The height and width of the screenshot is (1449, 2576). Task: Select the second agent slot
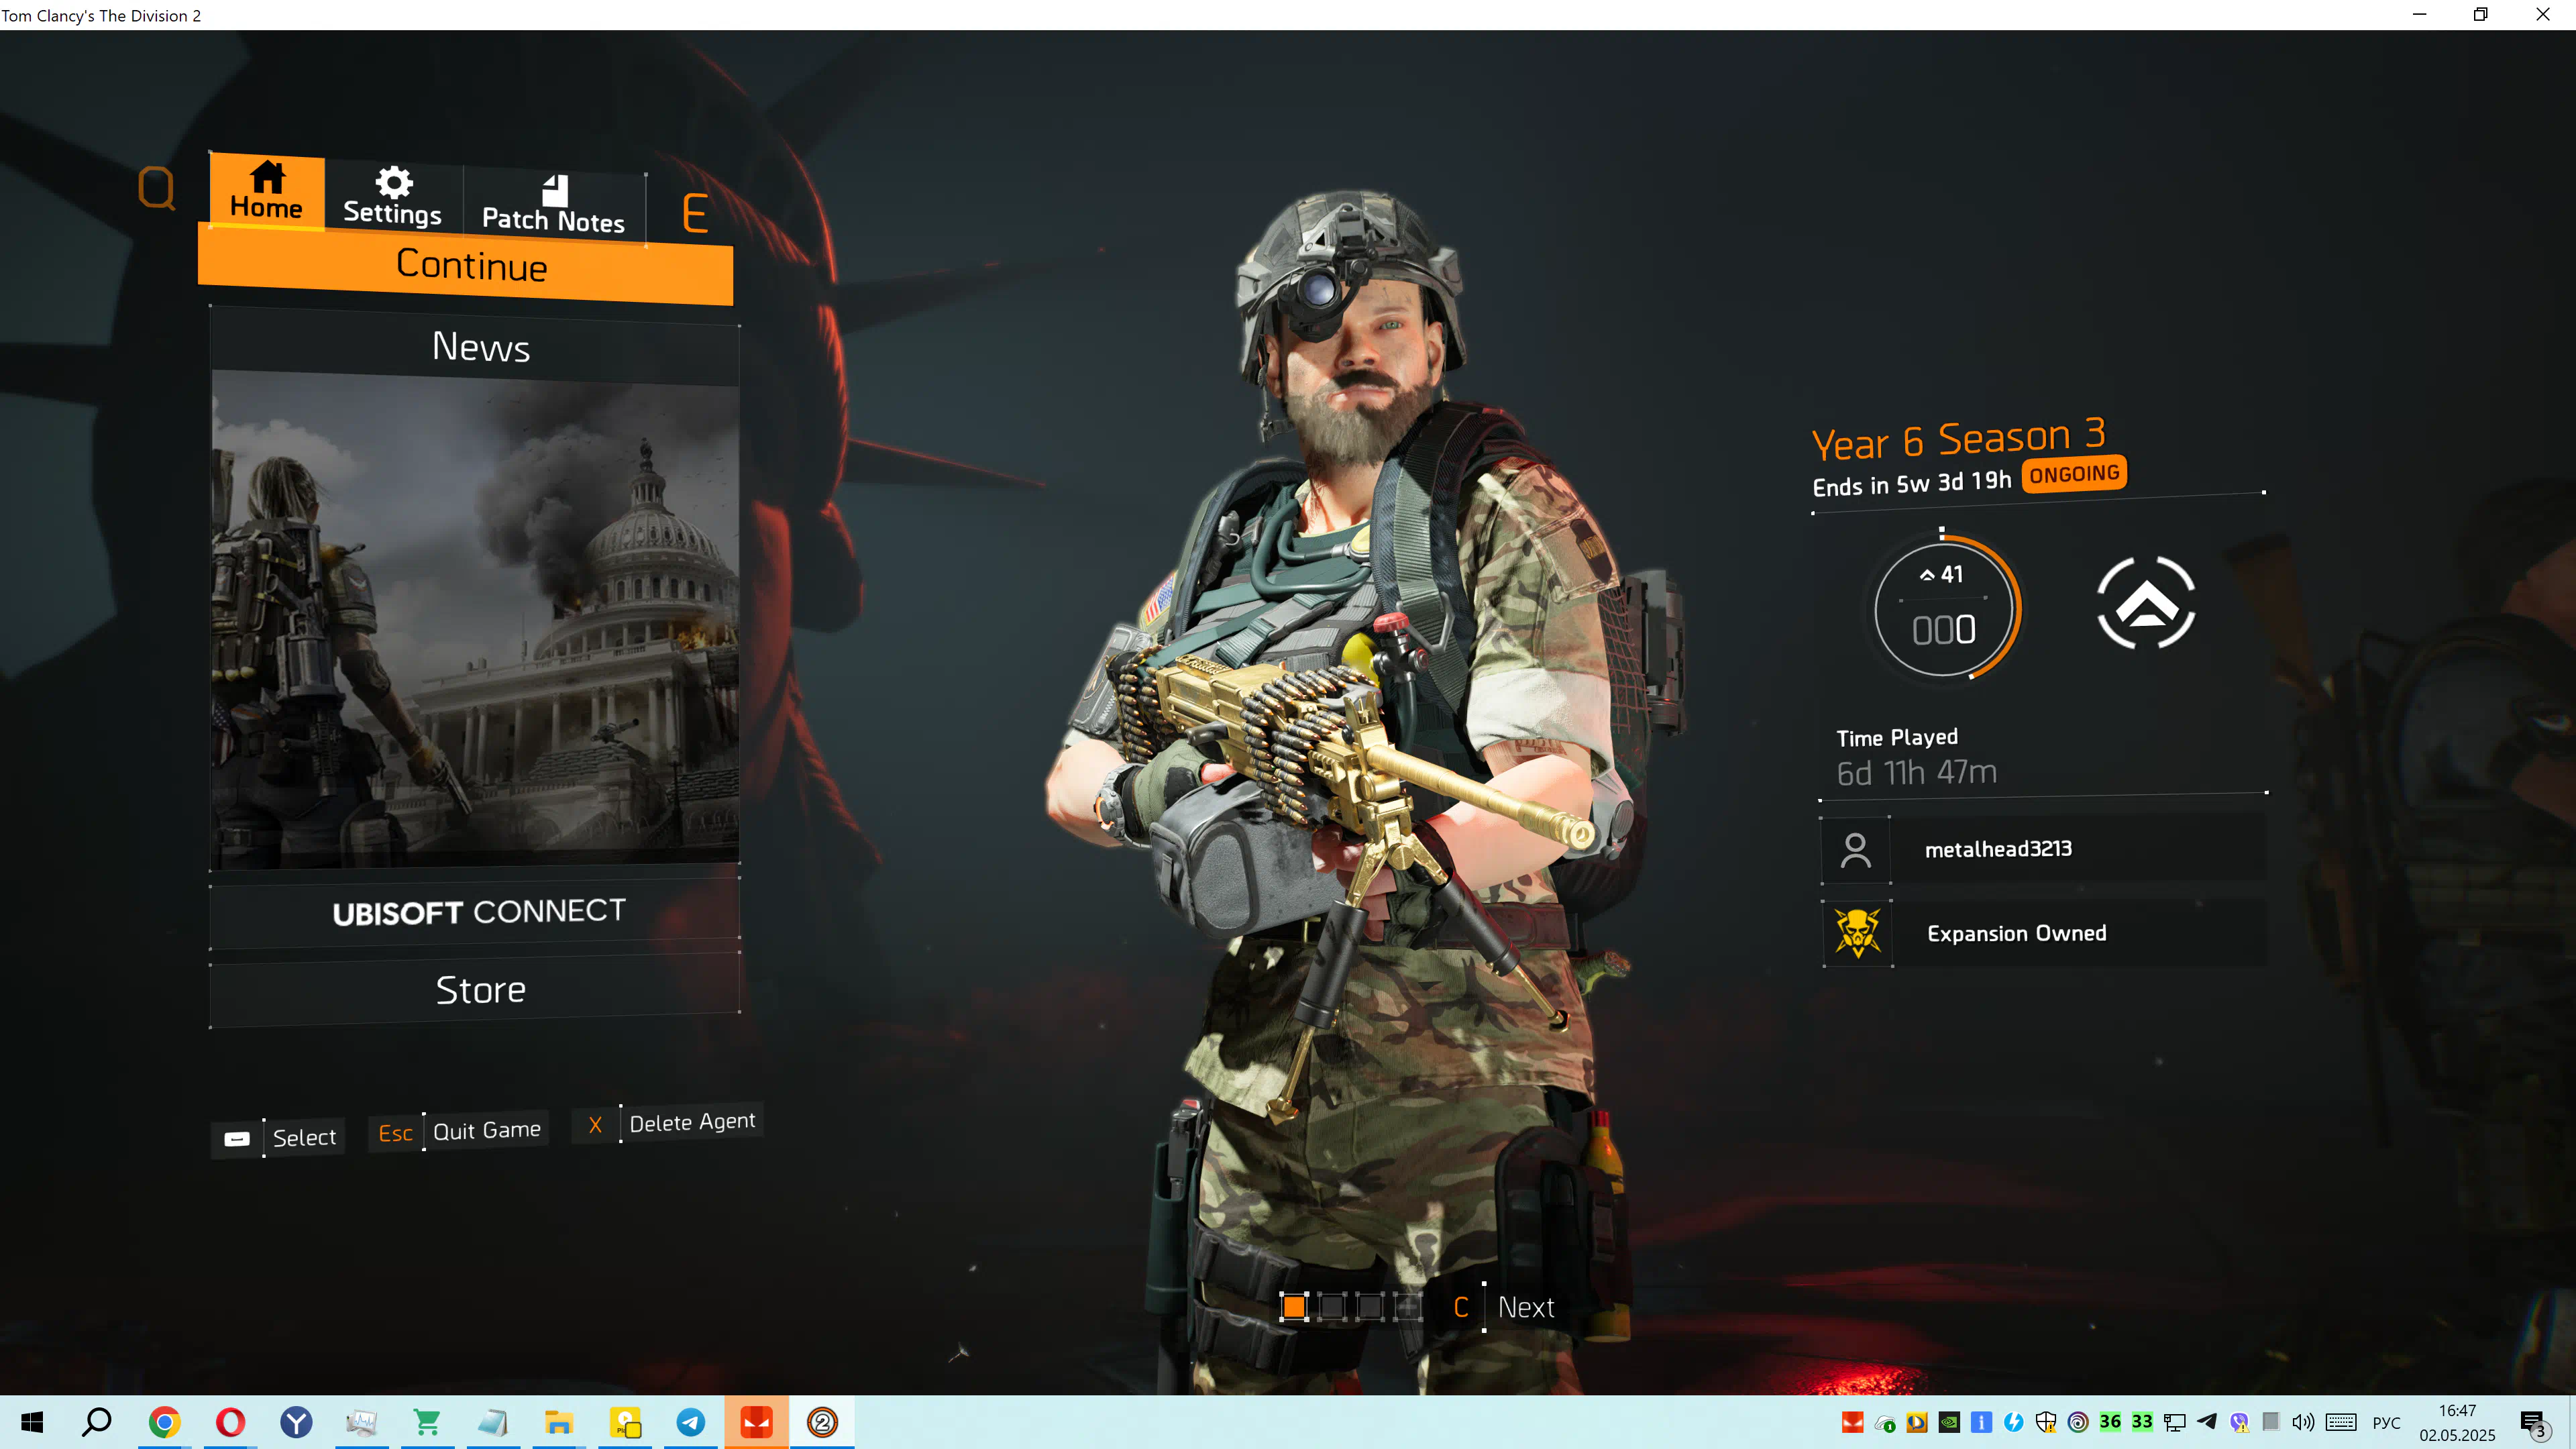(x=1332, y=1307)
